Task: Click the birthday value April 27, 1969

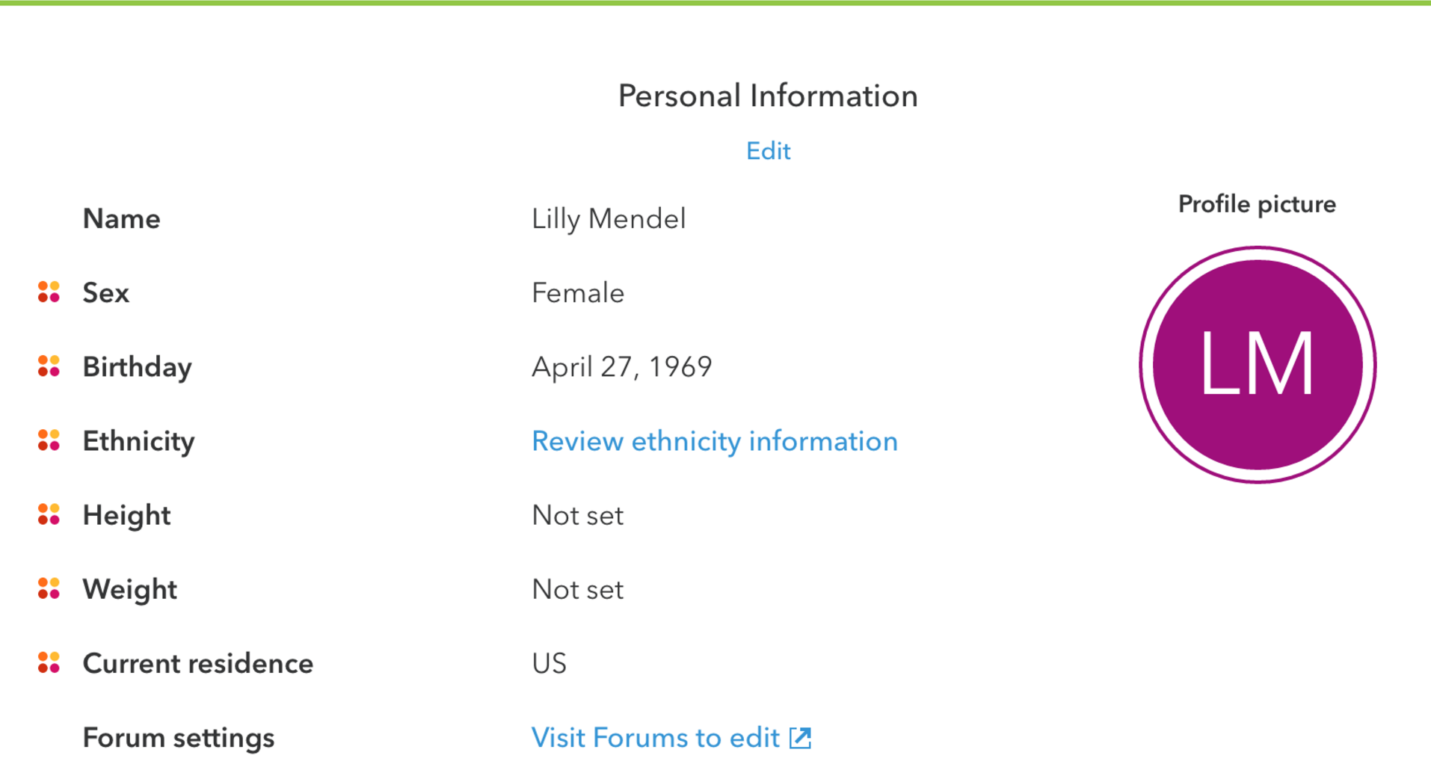Action: [622, 367]
